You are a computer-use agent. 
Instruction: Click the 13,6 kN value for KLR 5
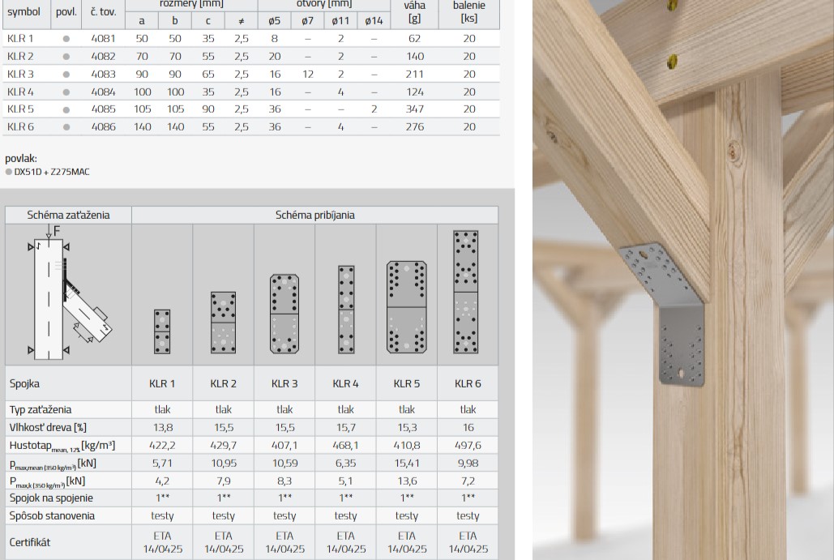pos(407,481)
